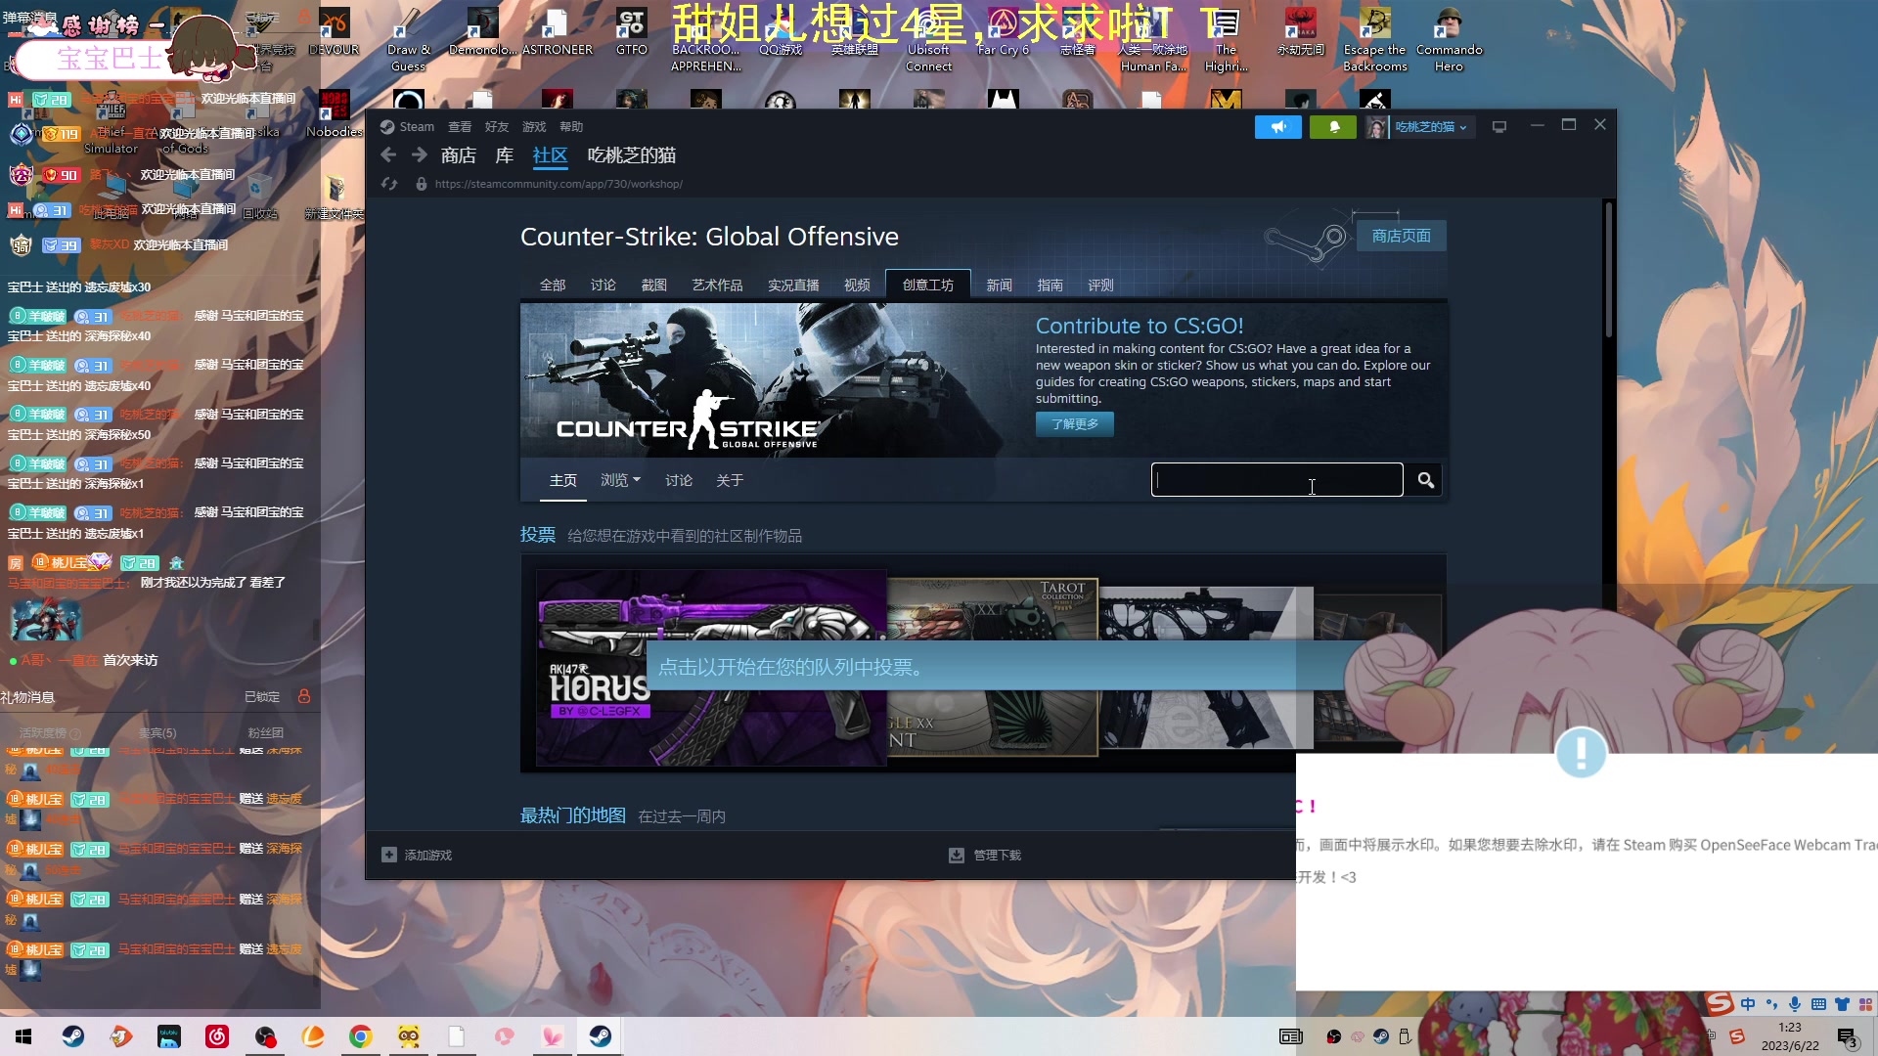Go to the 商店 section in Steam
This screenshot has width=1878, height=1056.
tap(459, 155)
